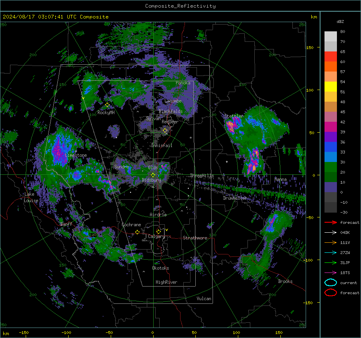Click the dBZ legend heading
361x338 pixels.
[x=340, y=21]
